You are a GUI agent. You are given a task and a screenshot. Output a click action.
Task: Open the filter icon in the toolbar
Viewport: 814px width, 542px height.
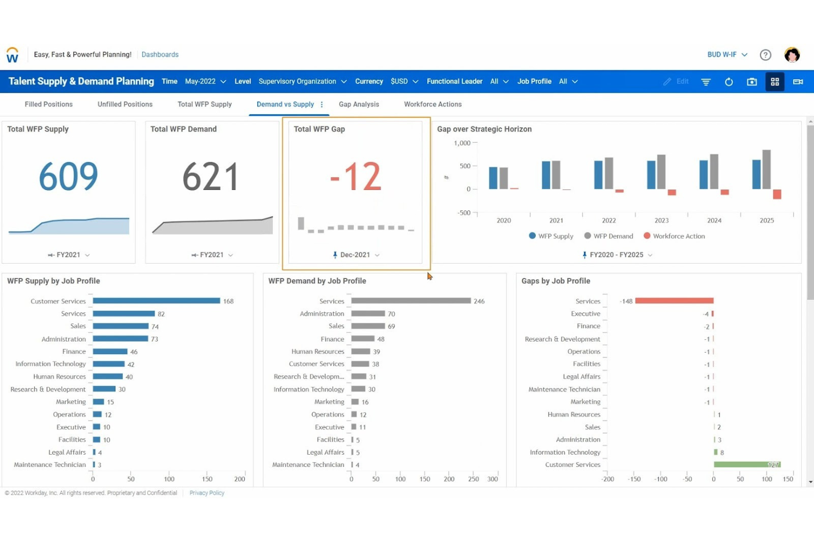coord(706,81)
